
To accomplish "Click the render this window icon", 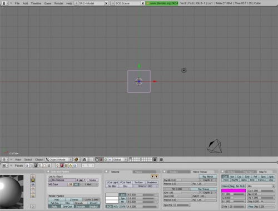I will pyautogui.click(x=161, y=159).
